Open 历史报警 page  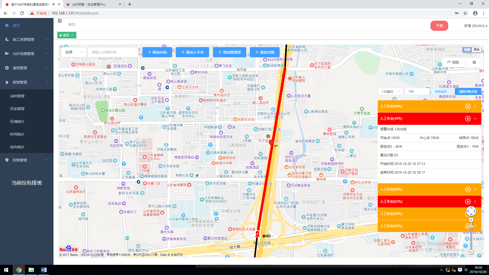17,109
